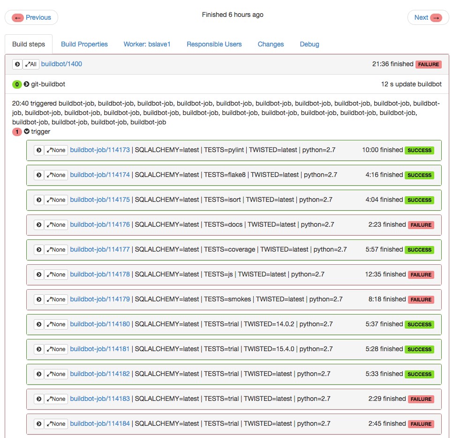This screenshot has width=453, height=438.
Task: Click the arrow icon on buildbot-job/114184 row
Action: (x=39, y=423)
